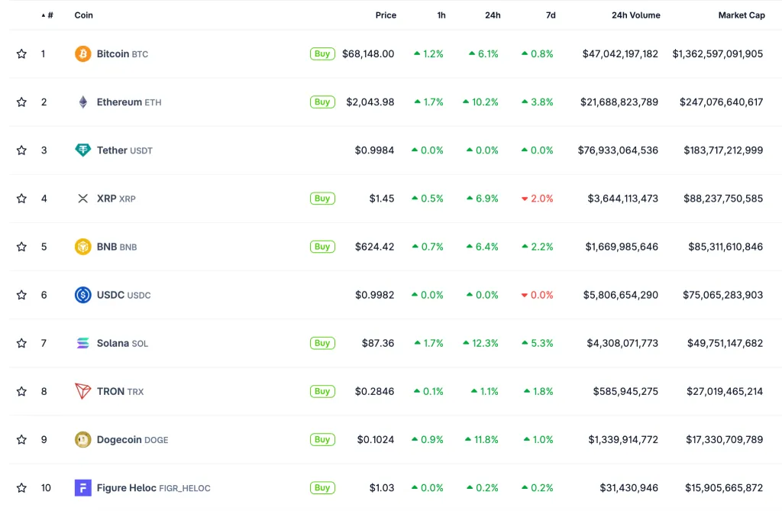This screenshot has height=511, width=782.
Task: Click the Dogecoin logo icon
Action: point(82,439)
